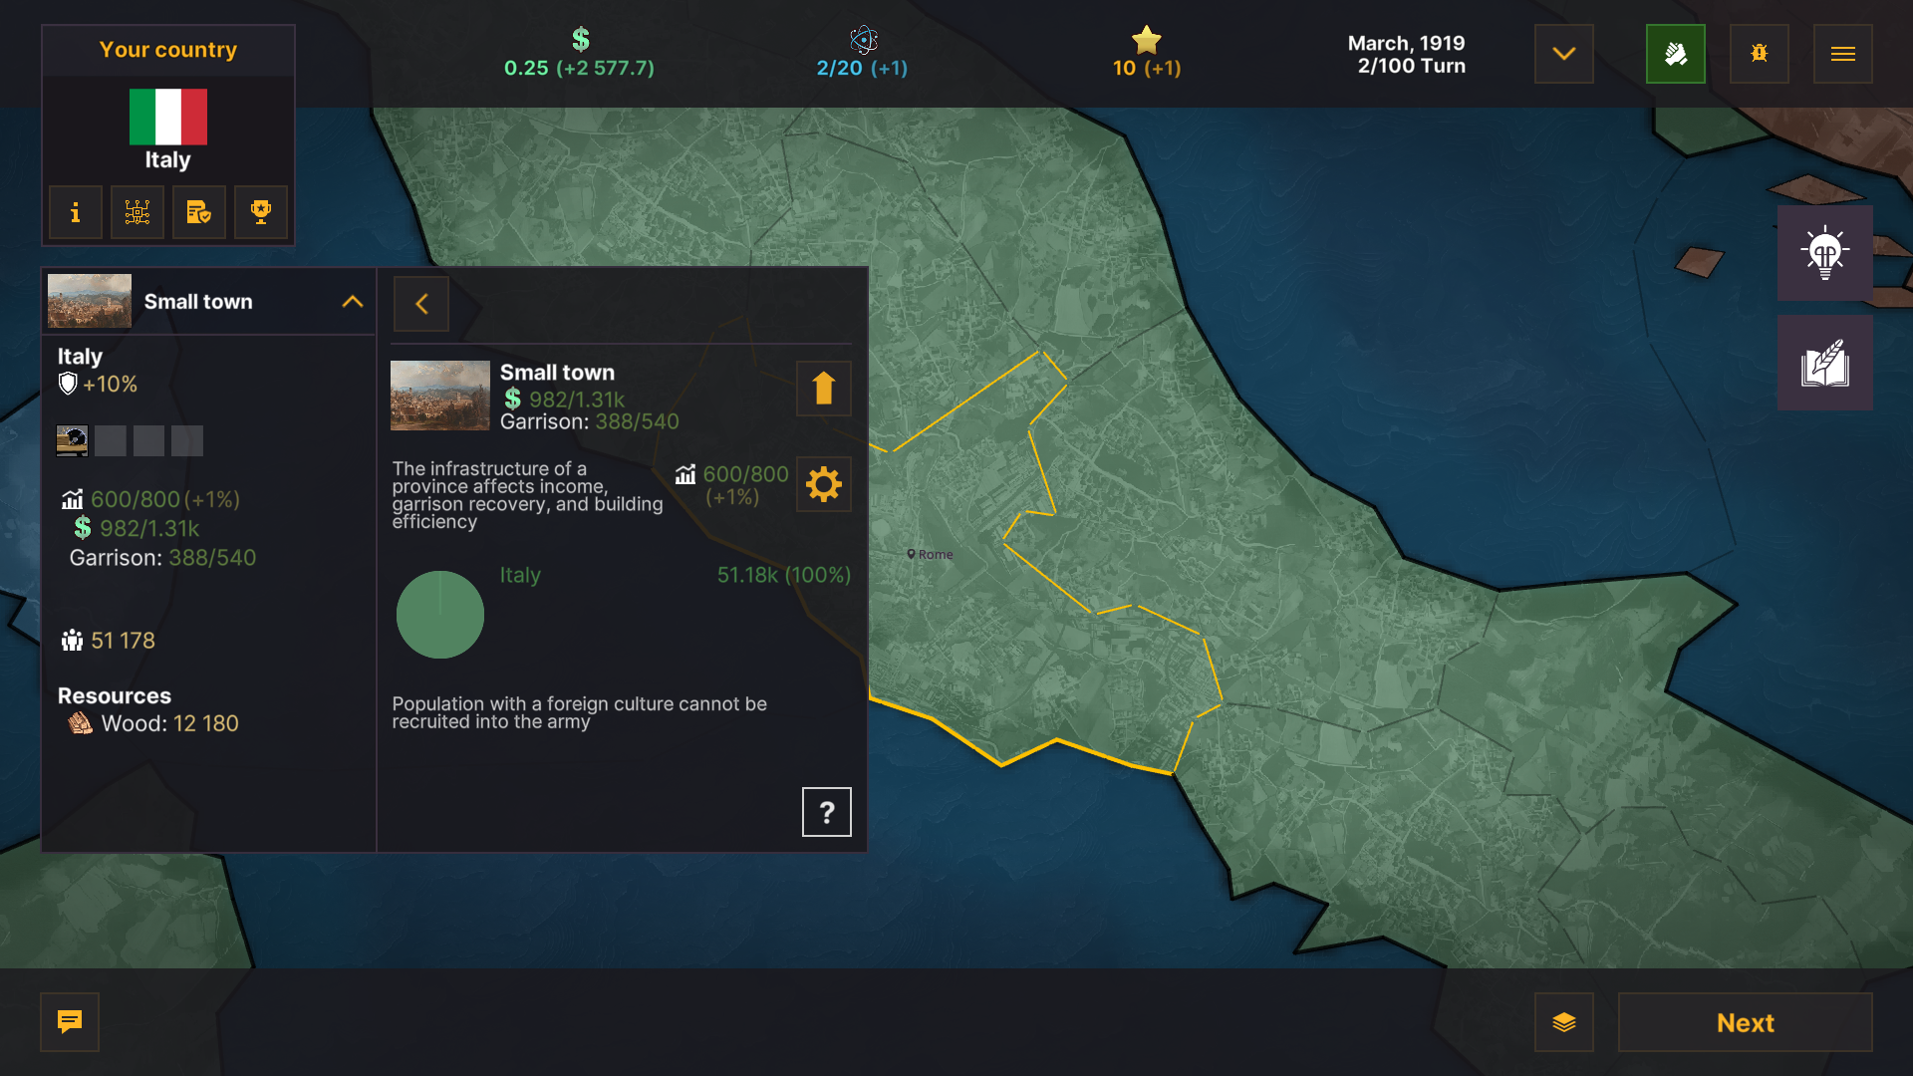Go back with the left arrow
This screenshot has width=1913, height=1076.
(421, 303)
